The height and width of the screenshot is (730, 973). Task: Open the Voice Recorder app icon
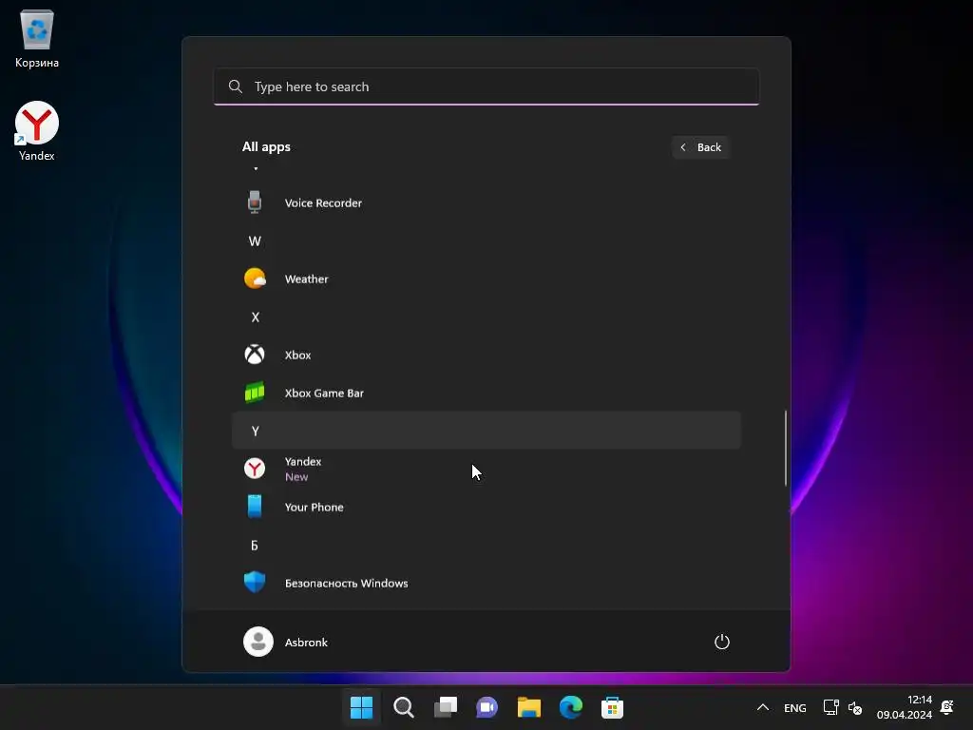(x=255, y=202)
